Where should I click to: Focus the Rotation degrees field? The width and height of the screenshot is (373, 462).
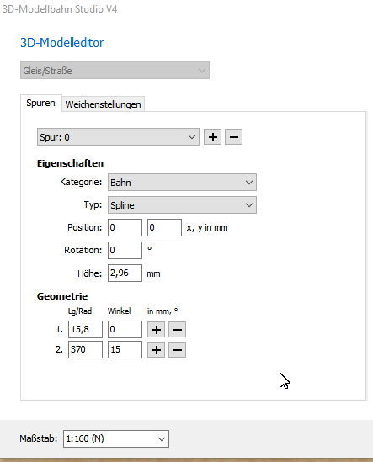pos(125,250)
